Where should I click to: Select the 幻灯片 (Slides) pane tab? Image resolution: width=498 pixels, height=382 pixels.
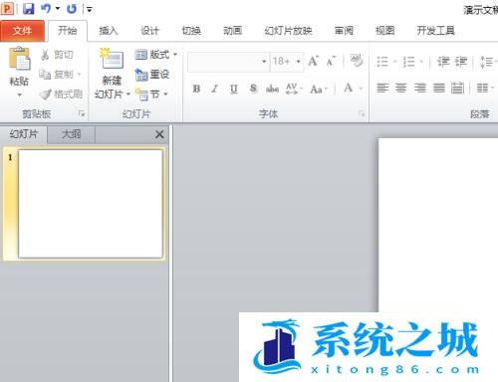point(24,134)
